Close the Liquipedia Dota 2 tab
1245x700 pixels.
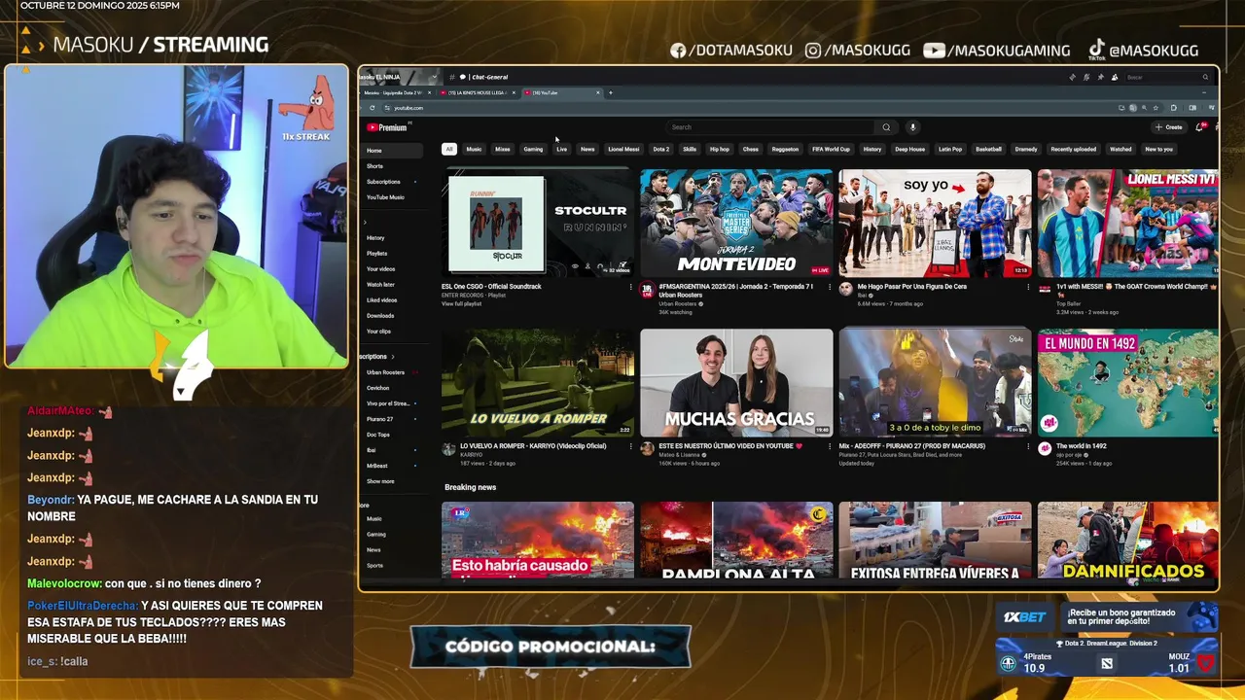click(429, 92)
